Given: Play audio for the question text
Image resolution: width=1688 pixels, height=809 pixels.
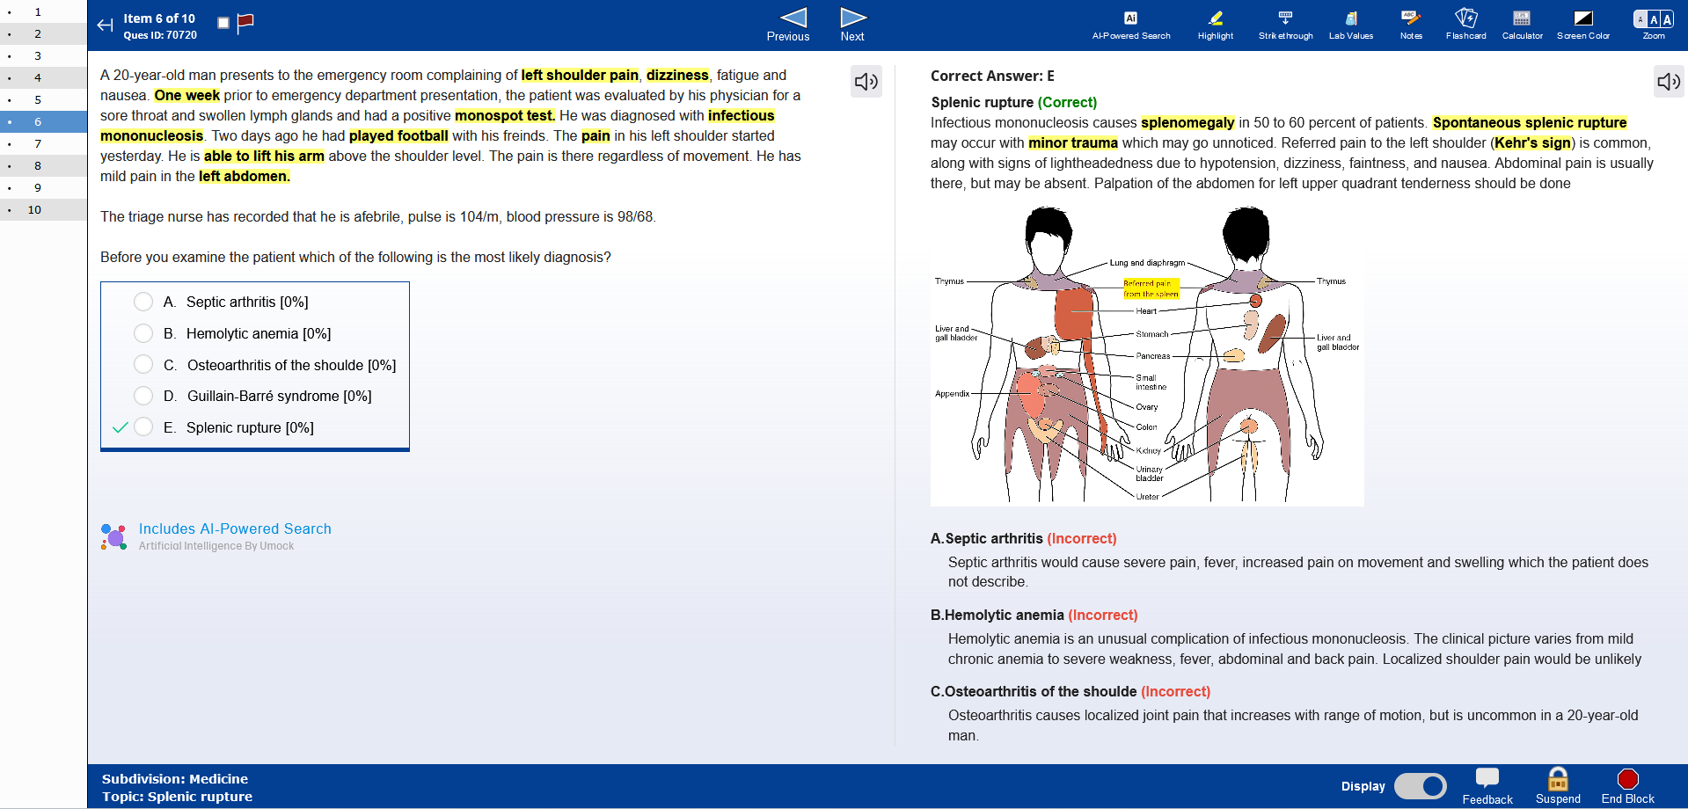Looking at the screenshot, I should coord(866,82).
